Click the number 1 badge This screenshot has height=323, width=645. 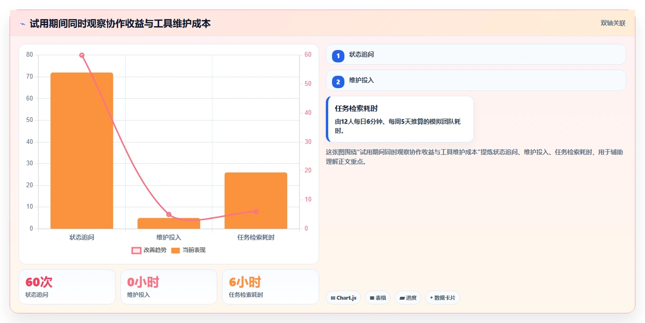pyautogui.click(x=338, y=56)
